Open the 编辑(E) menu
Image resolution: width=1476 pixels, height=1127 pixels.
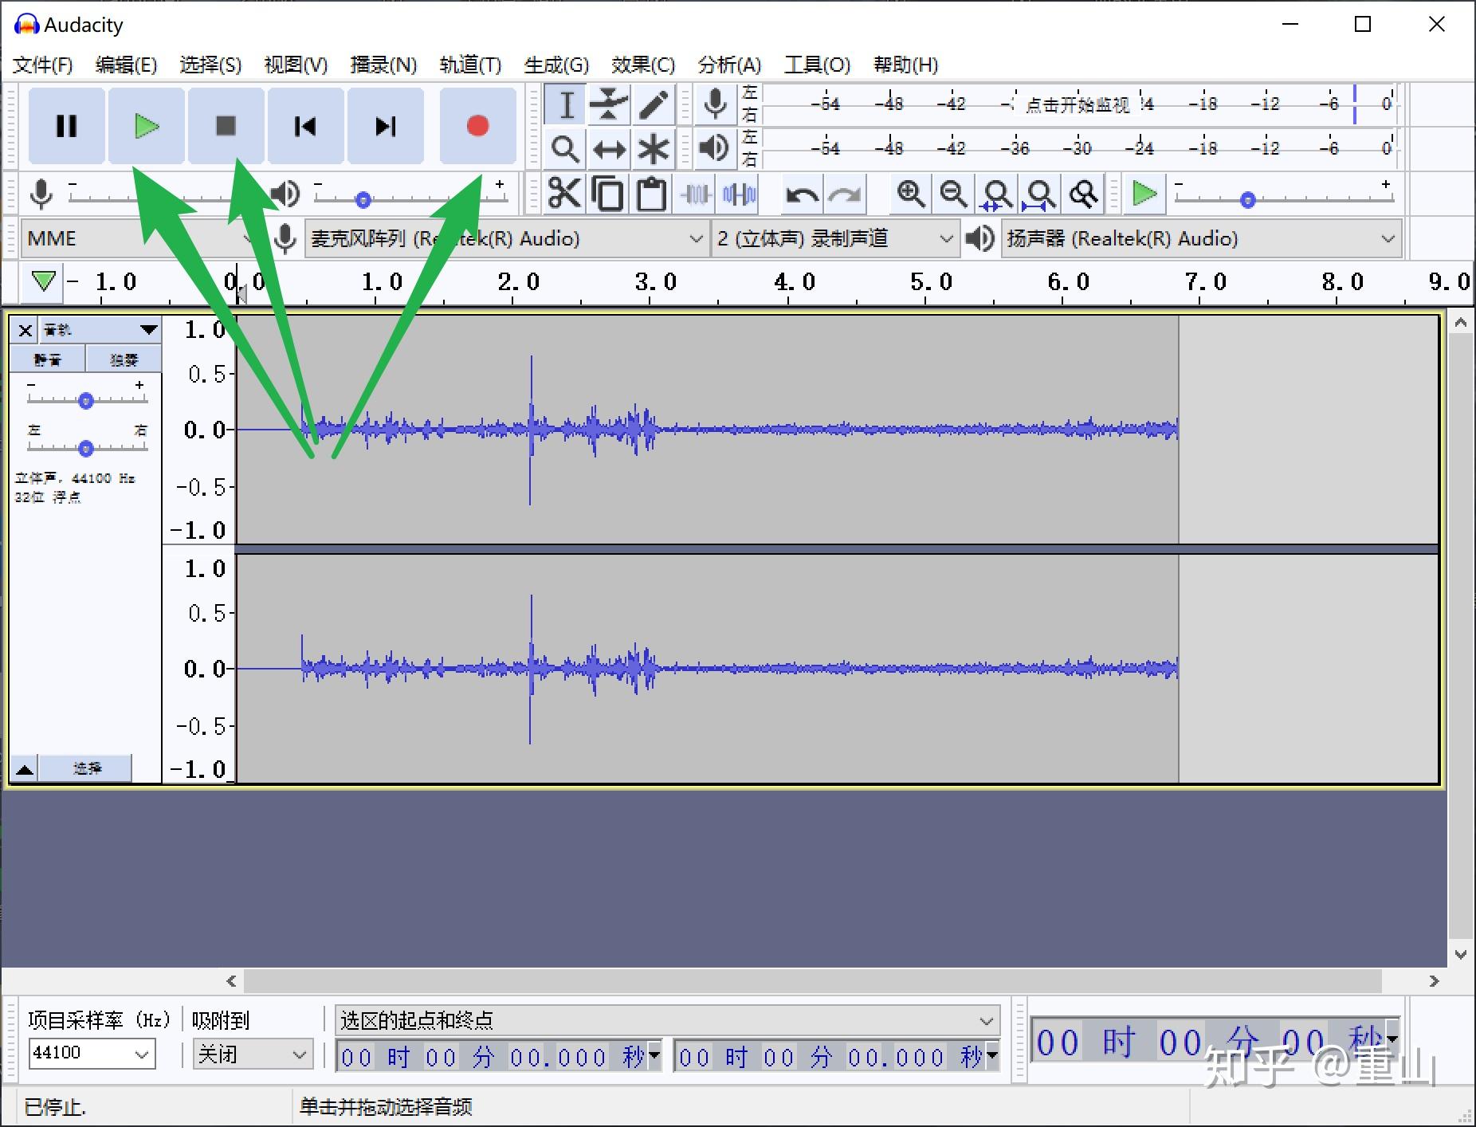(x=126, y=65)
